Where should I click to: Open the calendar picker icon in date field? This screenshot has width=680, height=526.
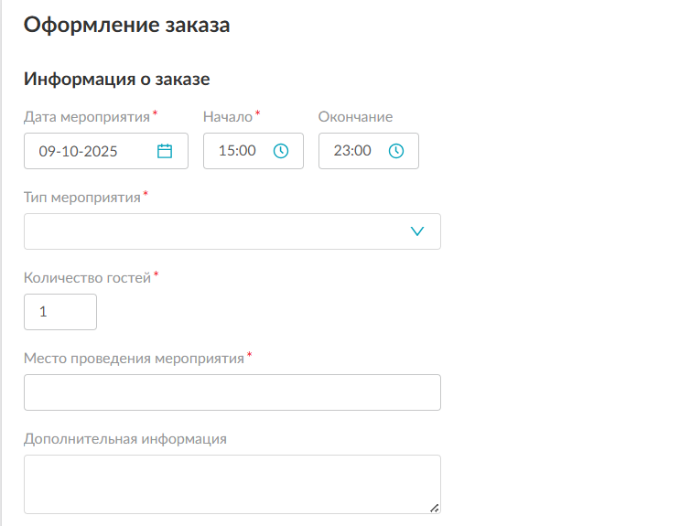165,152
